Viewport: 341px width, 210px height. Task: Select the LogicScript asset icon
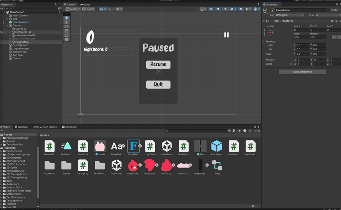pyautogui.click(x=150, y=146)
